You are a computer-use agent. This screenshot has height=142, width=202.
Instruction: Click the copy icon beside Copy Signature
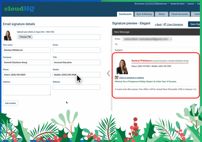(x=165, y=24)
